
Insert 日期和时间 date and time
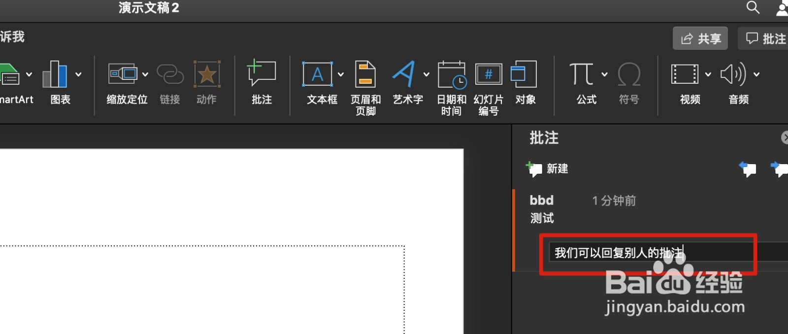pos(452,89)
